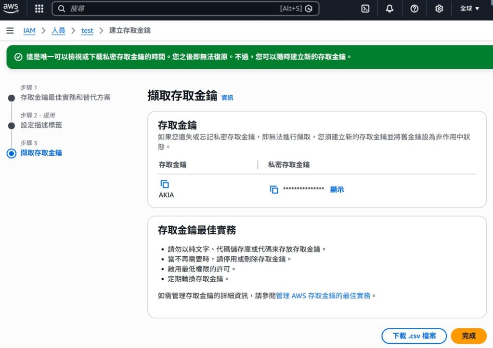The image size is (493, 348).
Task: Go to 人員 breadcrumb link
Action: click(x=58, y=30)
